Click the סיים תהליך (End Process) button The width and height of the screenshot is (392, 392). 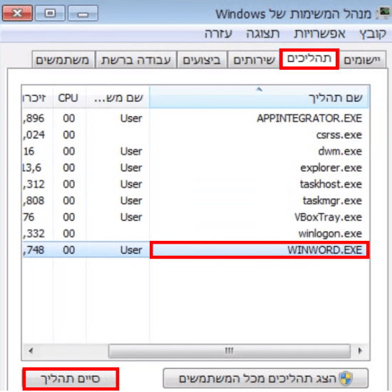[x=71, y=378]
